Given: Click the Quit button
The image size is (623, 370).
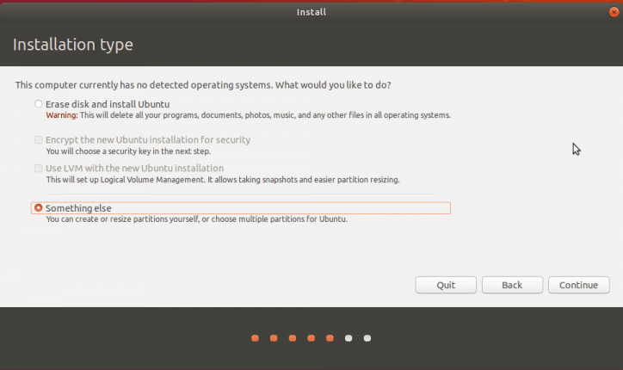Looking at the screenshot, I should pos(446,285).
